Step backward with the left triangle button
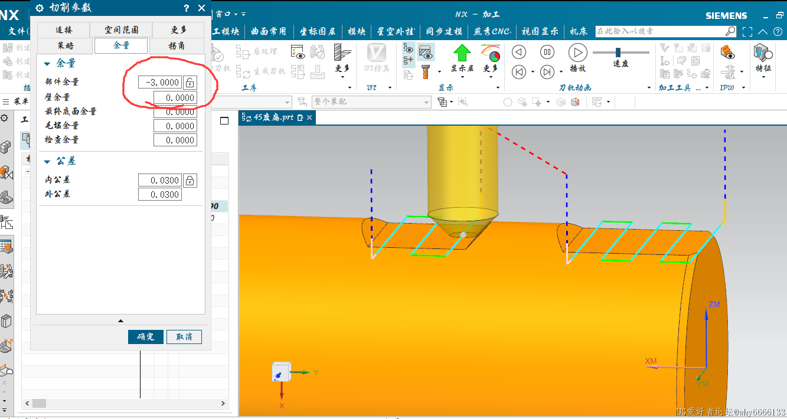The image size is (787, 419). pyautogui.click(x=518, y=52)
